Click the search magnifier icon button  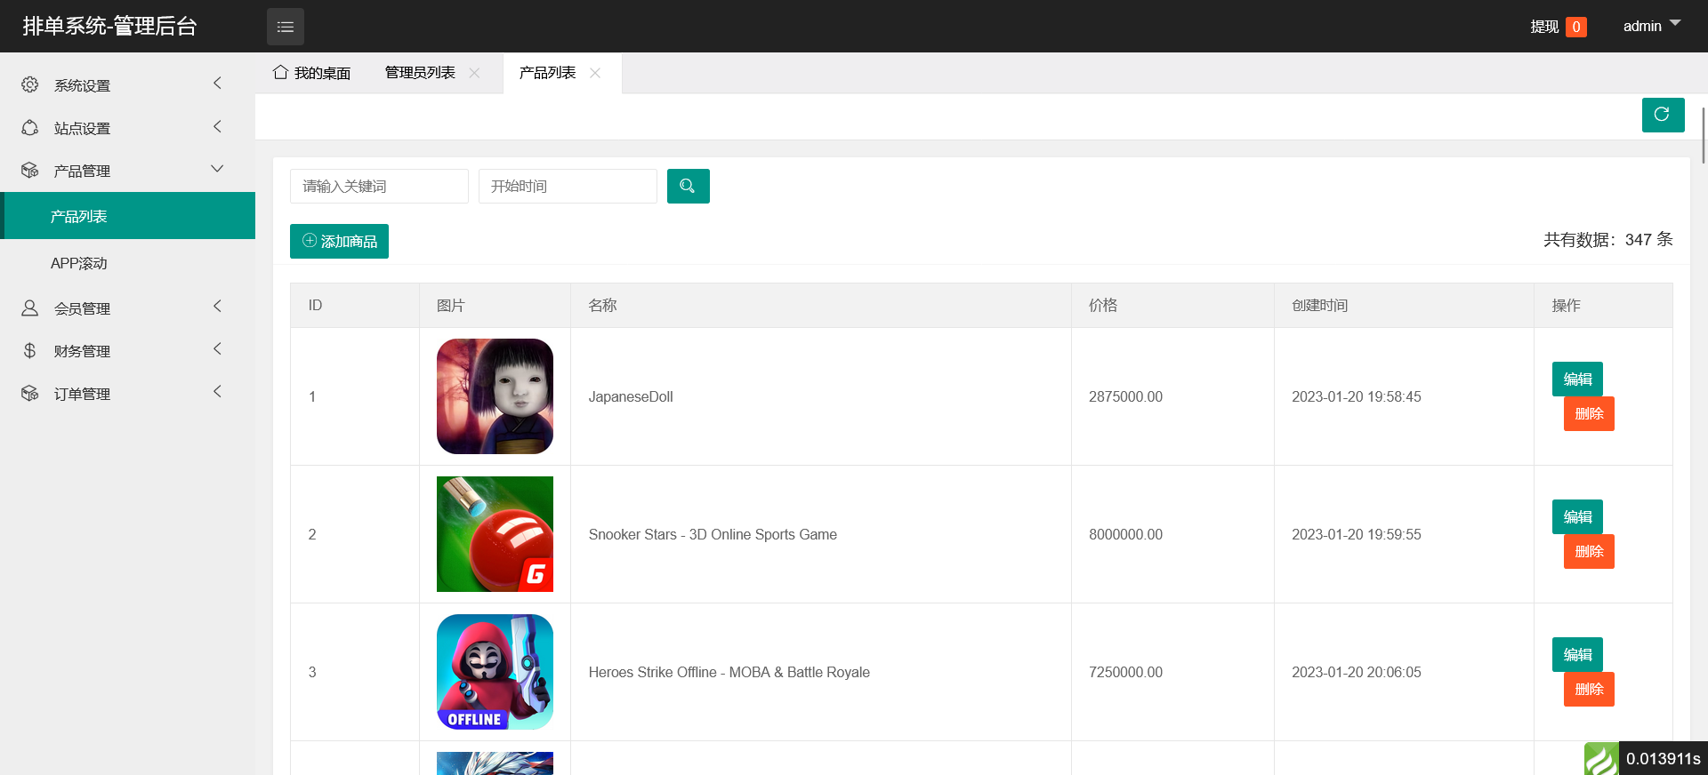coord(688,186)
